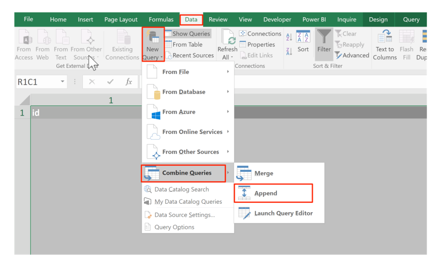Image resolution: width=438 pixels, height=267 pixels.
Task: Open the Design contextual tab
Action: [378, 20]
